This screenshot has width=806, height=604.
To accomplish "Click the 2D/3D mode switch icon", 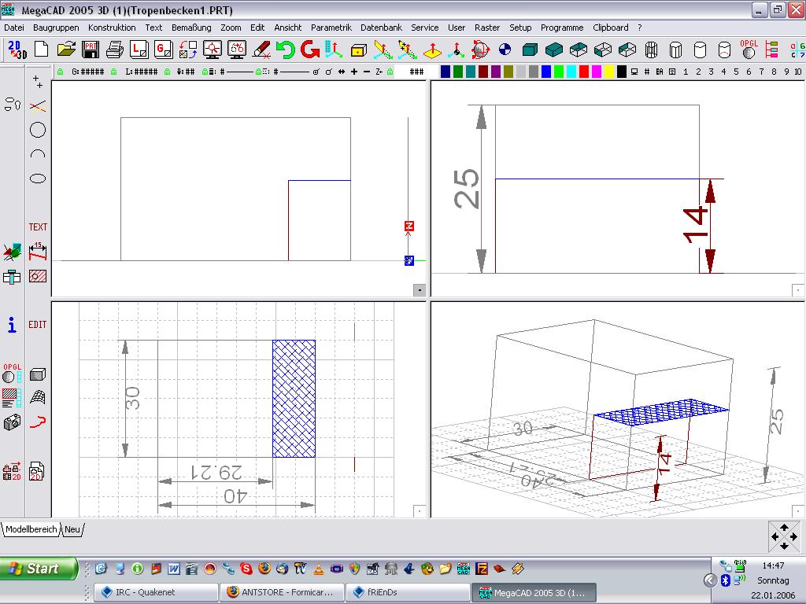I will [17, 50].
